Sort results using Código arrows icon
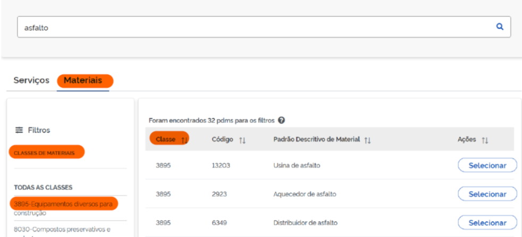This screenshot has height=237, width=522. coord(242,139)
